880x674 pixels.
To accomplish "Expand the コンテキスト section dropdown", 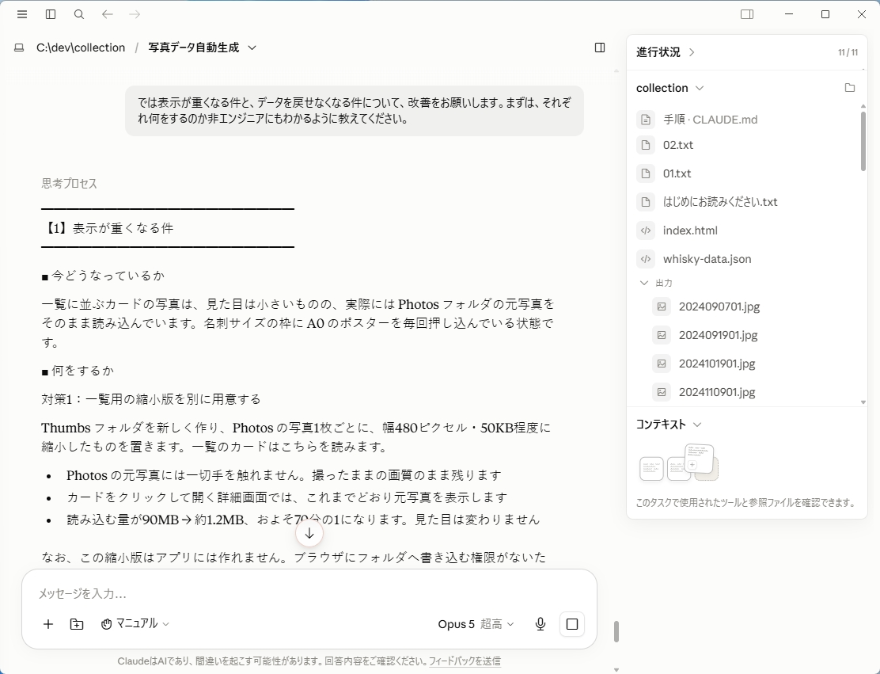I will point(698,425).
